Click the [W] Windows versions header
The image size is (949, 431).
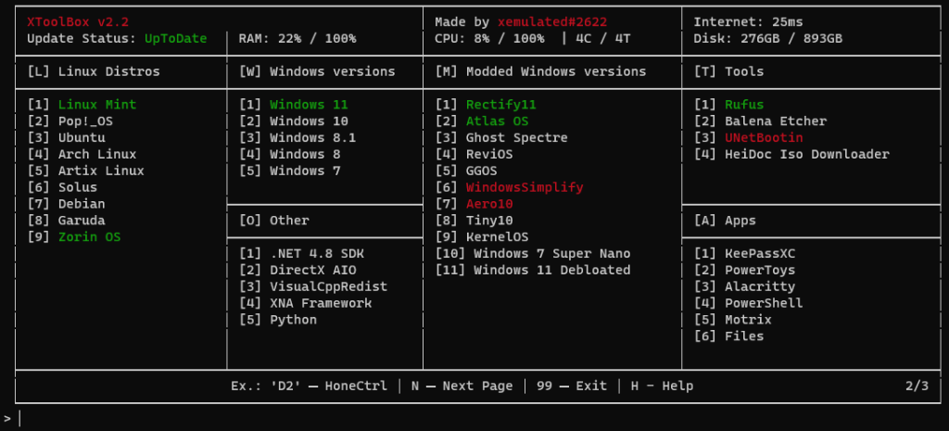click(317, 71)
